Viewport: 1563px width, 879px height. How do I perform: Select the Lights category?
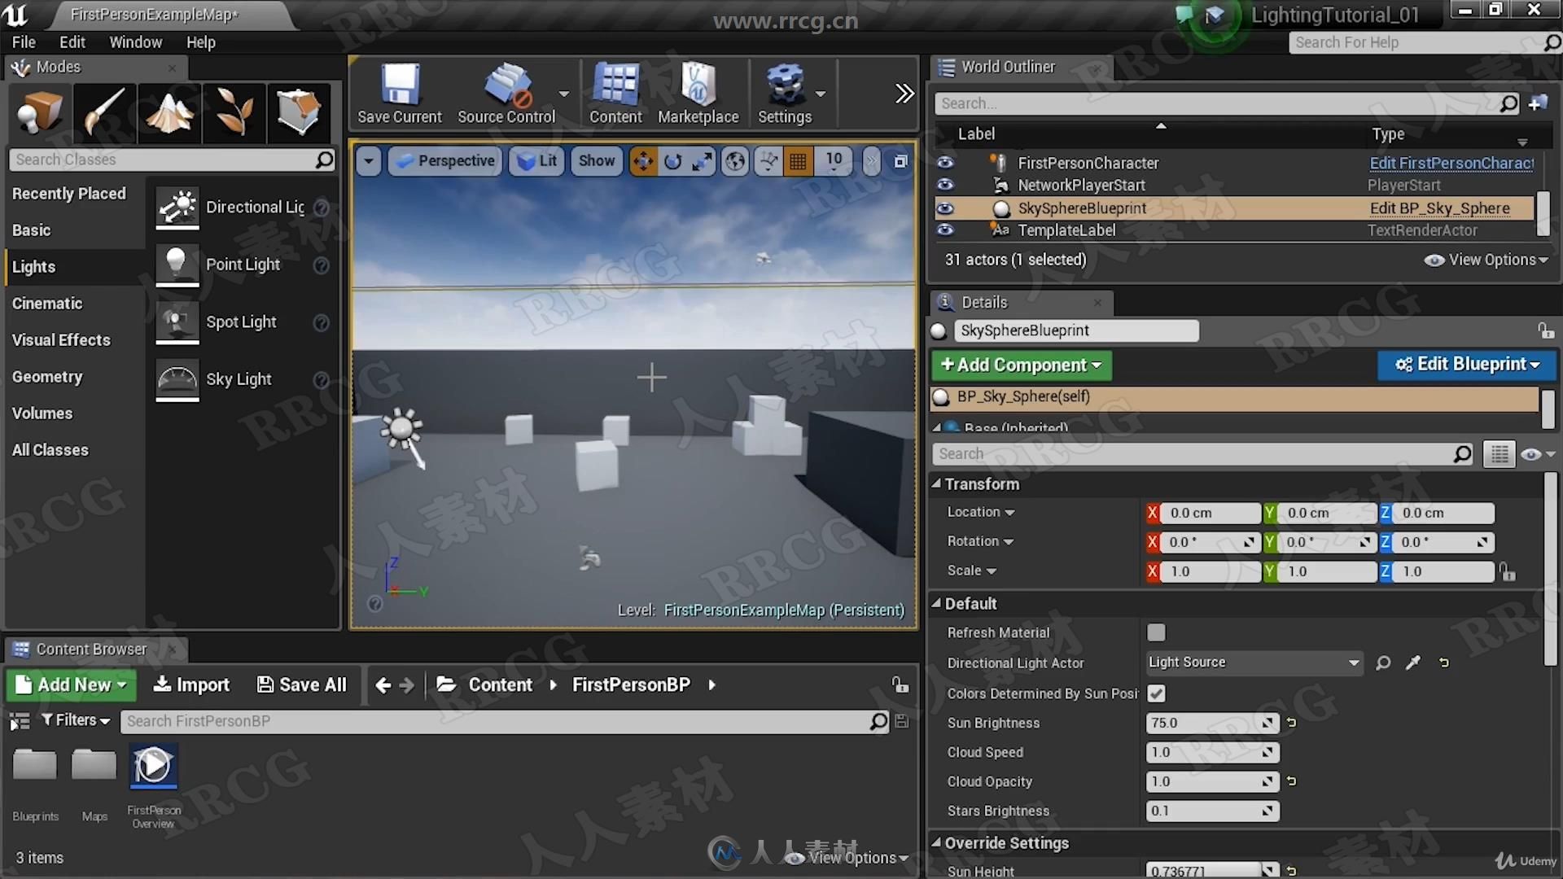74,267
